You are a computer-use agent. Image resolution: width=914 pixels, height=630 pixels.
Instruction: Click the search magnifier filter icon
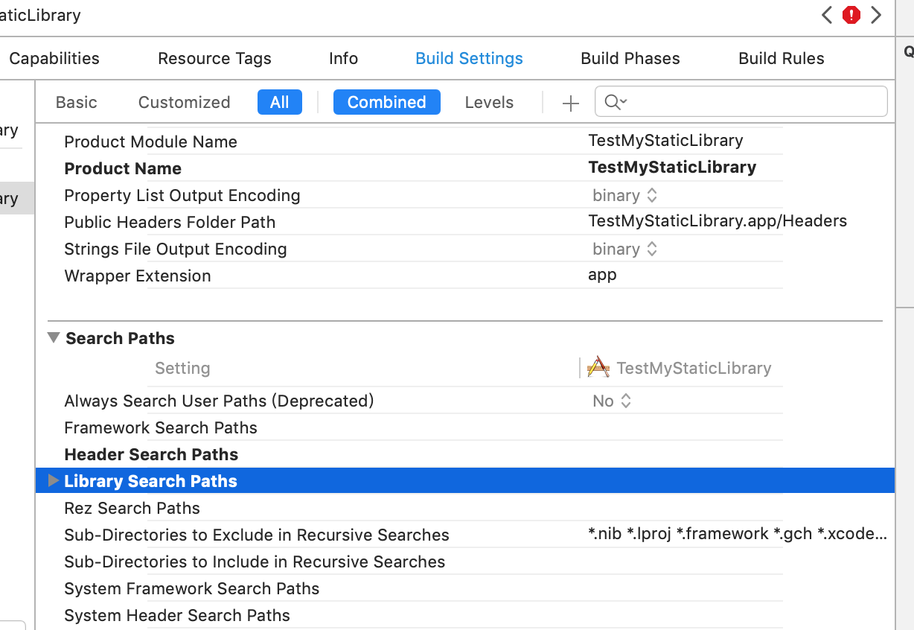[615, 102]
